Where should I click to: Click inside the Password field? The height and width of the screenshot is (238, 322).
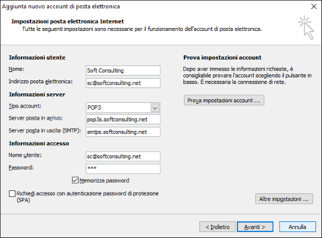click(x=123, y=169)
